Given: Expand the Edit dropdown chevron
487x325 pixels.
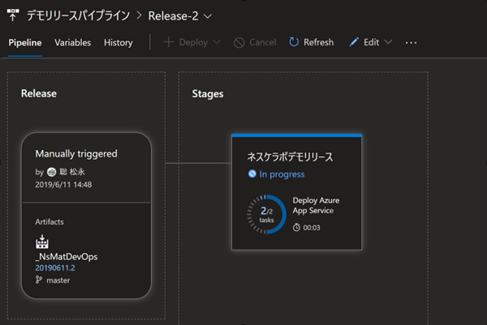Looking at the screenshot, I should point(388,41).
